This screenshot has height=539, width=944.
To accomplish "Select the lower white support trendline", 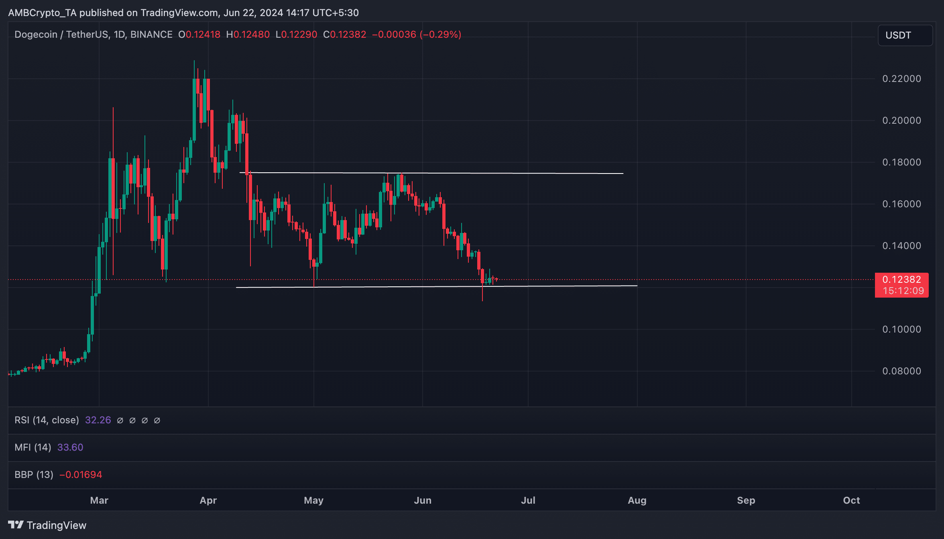I will [x=437, y=286].
